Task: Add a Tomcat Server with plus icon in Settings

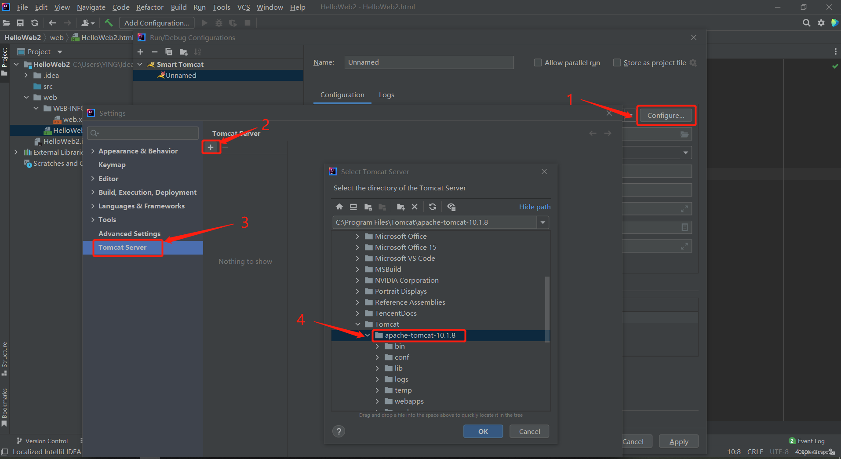Action: point(211,147)
